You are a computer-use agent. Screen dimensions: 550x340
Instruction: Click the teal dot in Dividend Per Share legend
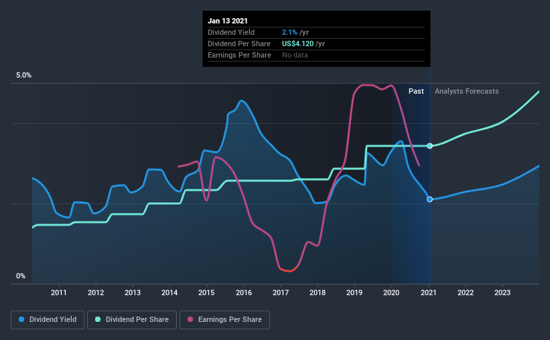pyautogui.click(x=98, y=319)
